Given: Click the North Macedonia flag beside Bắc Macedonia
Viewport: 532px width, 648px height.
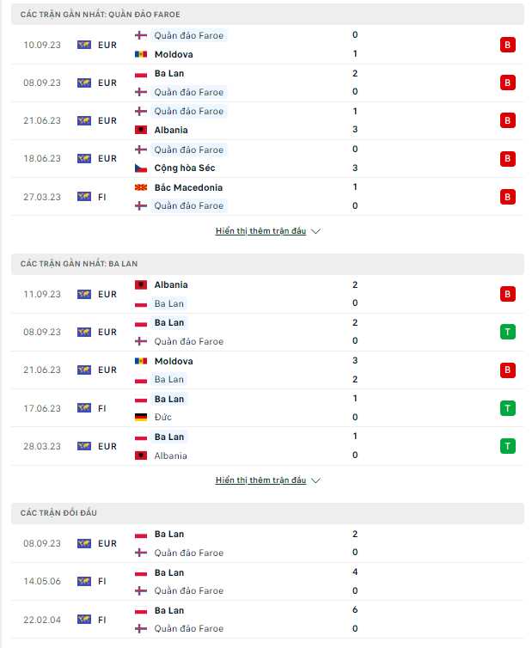Looking at the screenshot, I should [141, 187].
